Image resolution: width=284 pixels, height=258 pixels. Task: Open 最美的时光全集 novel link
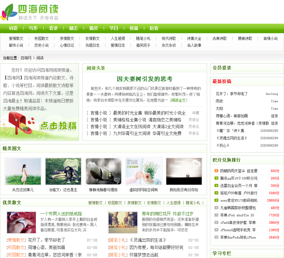coord(149,113)
